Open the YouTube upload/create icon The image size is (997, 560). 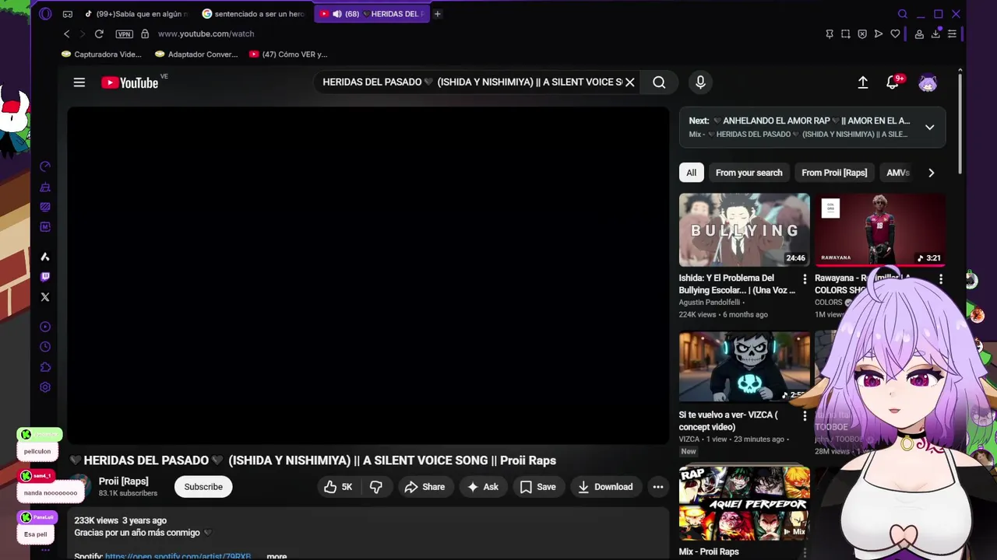point(863,82)
